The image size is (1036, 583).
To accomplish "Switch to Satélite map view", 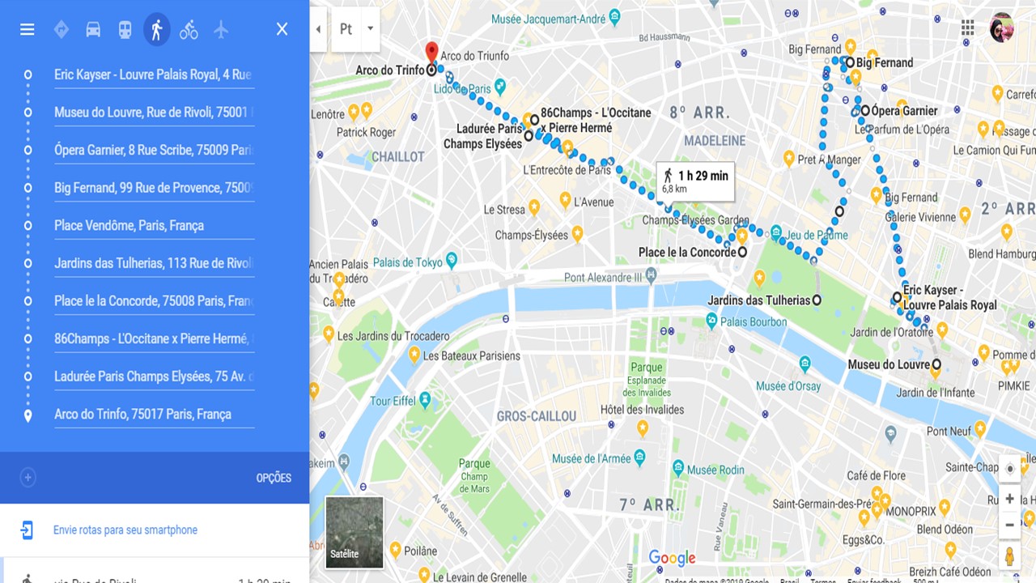I will (355, 532).
